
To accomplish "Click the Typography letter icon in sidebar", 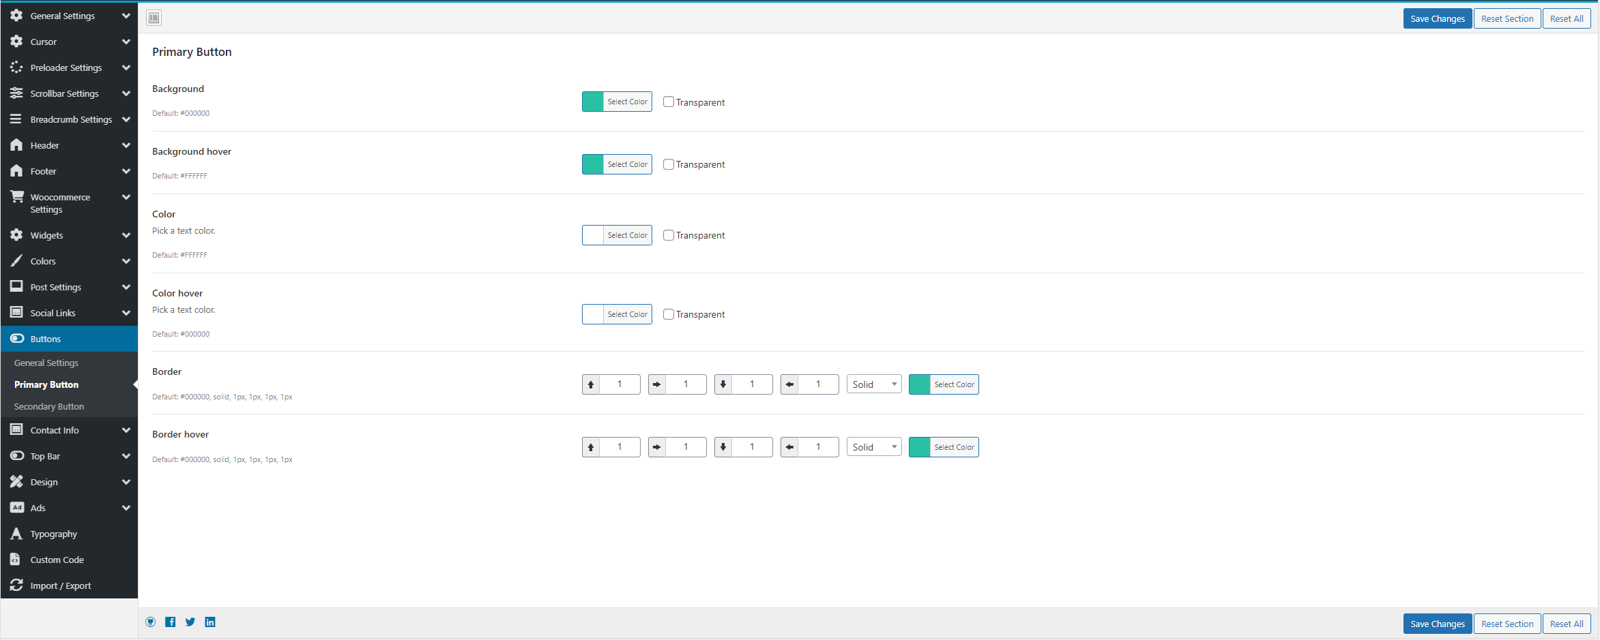I will pyautogui.click(x=16, y=534).
